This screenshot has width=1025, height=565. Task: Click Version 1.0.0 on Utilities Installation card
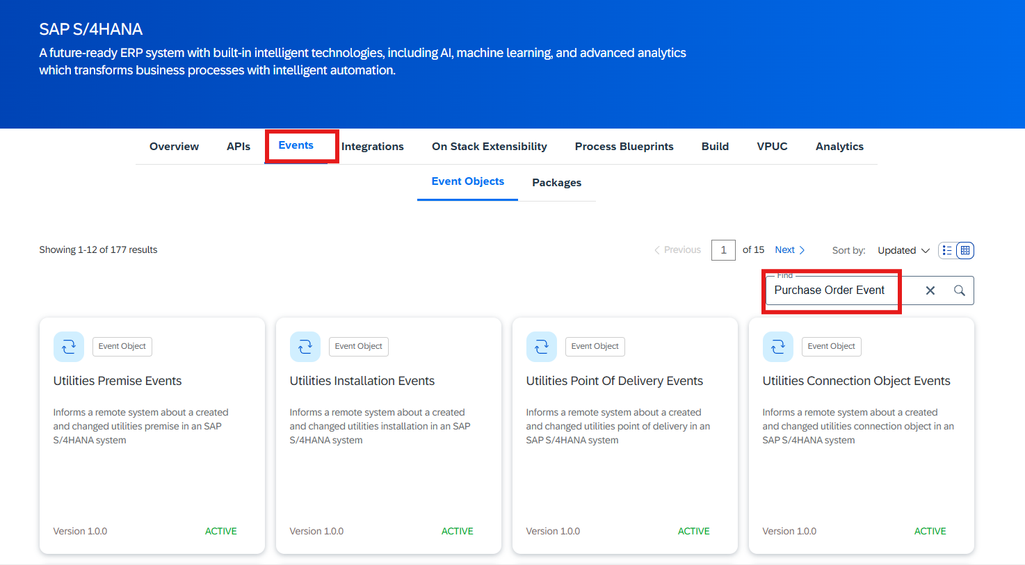pos(317,531)
